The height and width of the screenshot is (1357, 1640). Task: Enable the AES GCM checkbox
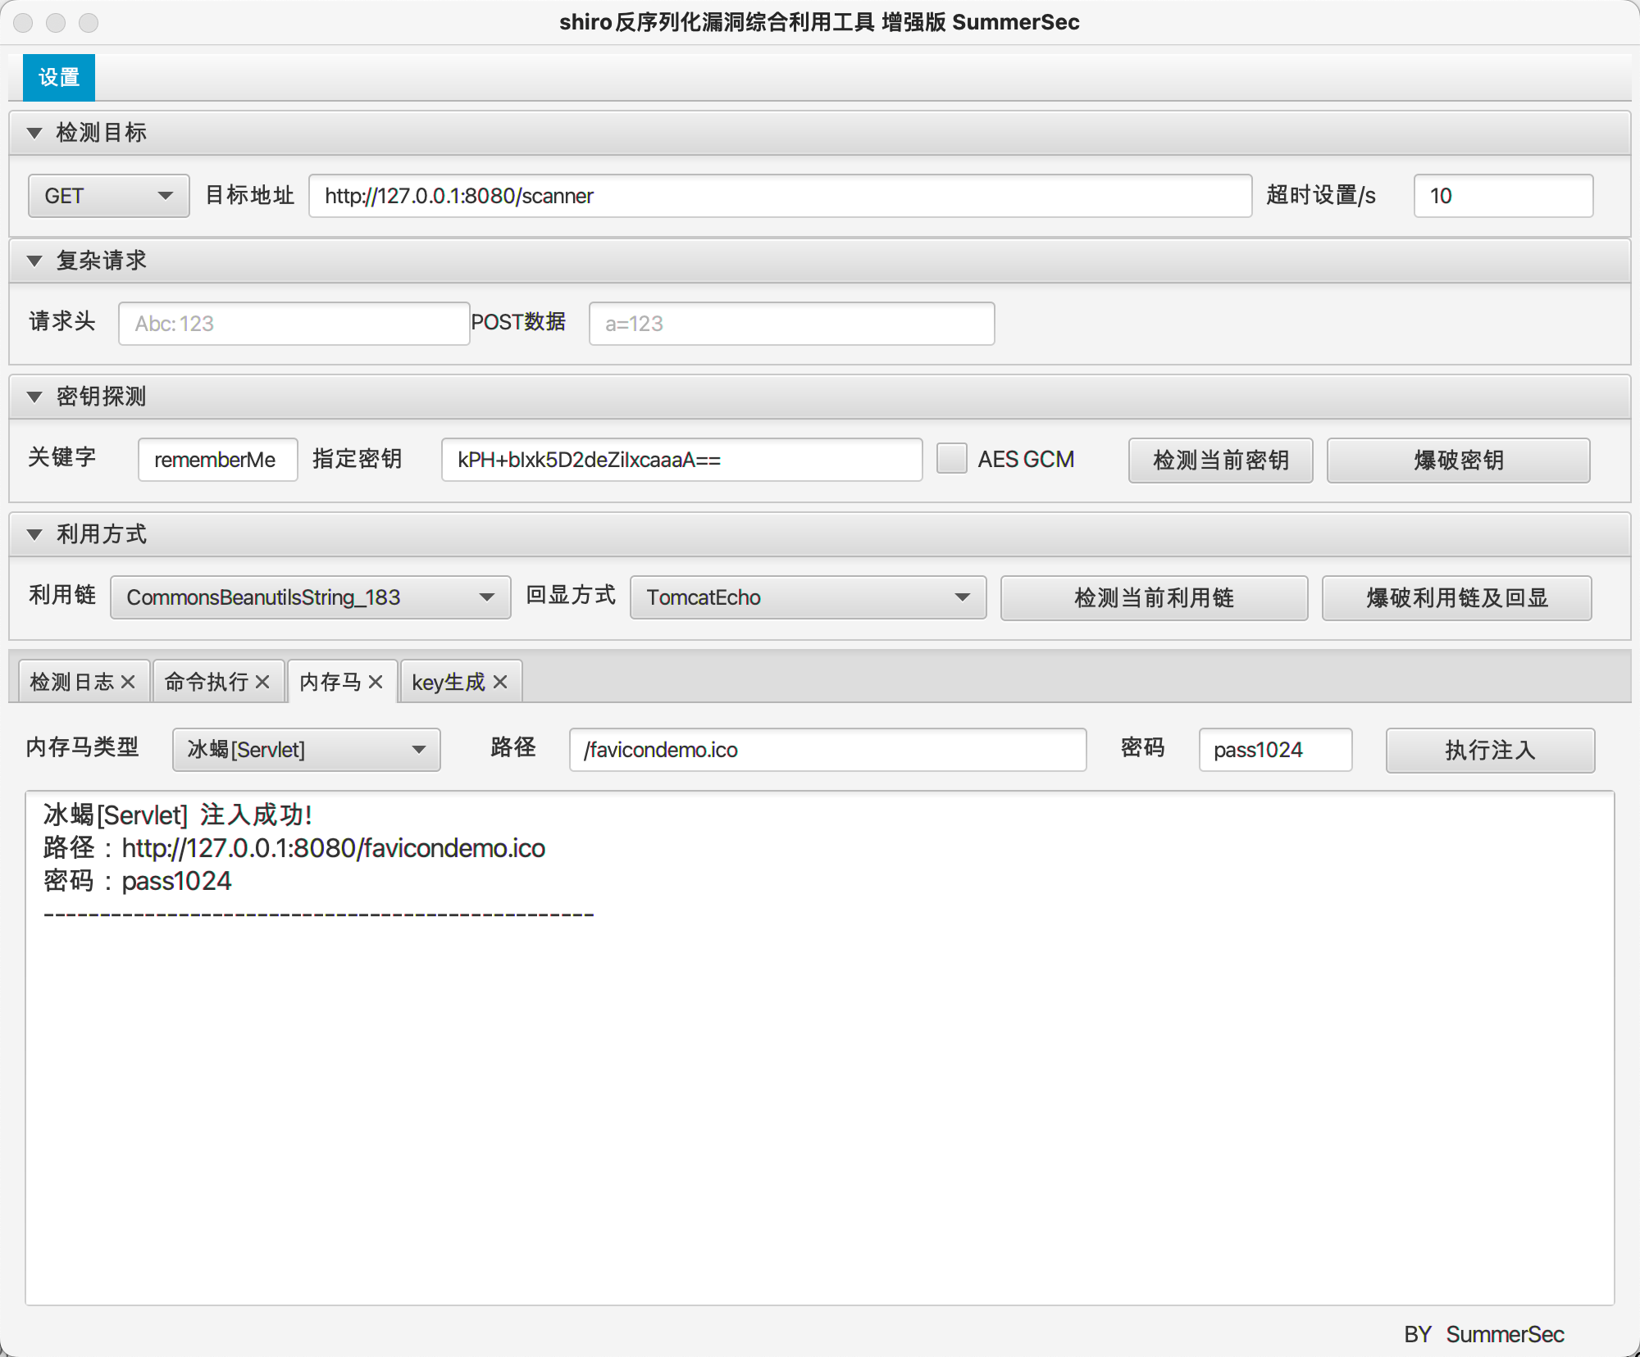[x=951, y=459]
